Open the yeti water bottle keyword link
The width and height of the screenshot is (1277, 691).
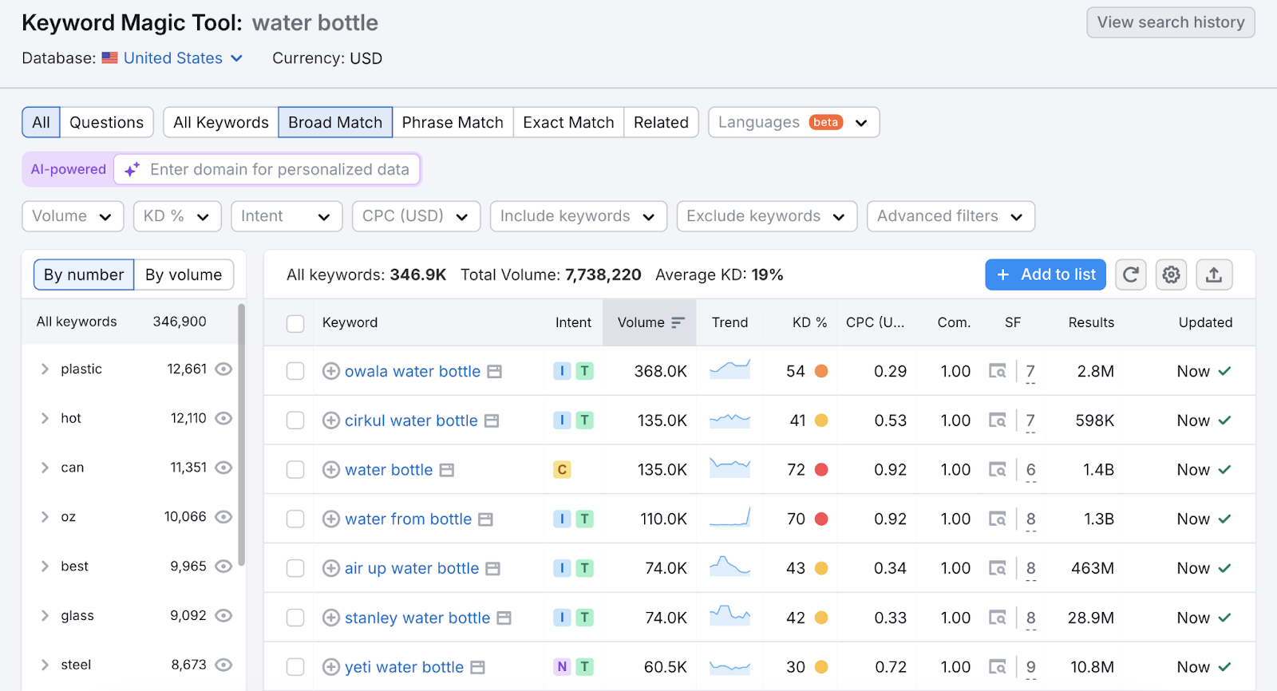click(404, 667)
